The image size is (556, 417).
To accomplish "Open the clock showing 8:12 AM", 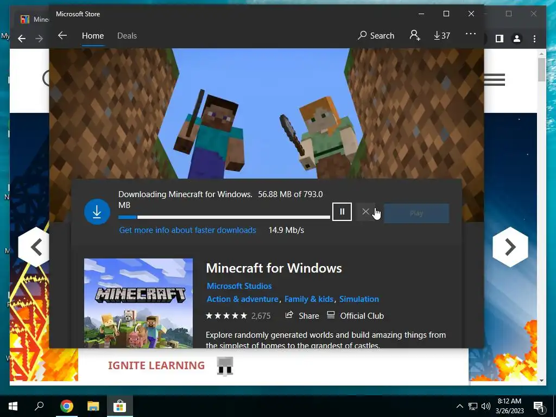I will [x=509, y=406].
